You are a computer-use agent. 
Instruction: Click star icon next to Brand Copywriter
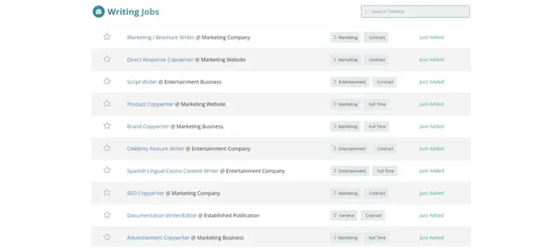pyautogui.click(x=107, y=126)
